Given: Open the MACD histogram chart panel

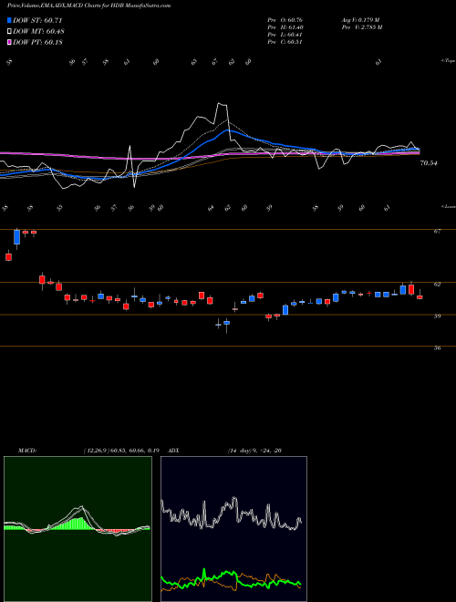Looking at the screenshot, I should [x=78, y=529].
